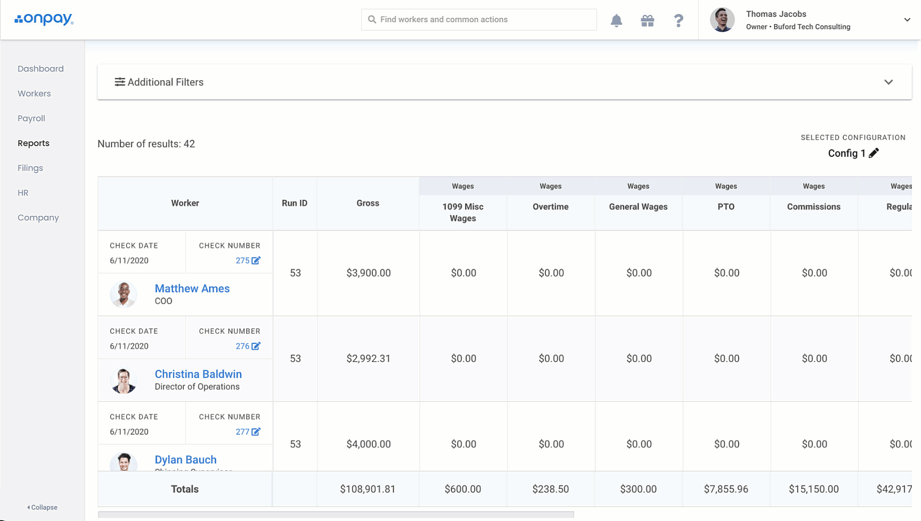Click Christina Baldwin Run ID 53
This screenshot has width=921, height=521.
tap(295, 358)
